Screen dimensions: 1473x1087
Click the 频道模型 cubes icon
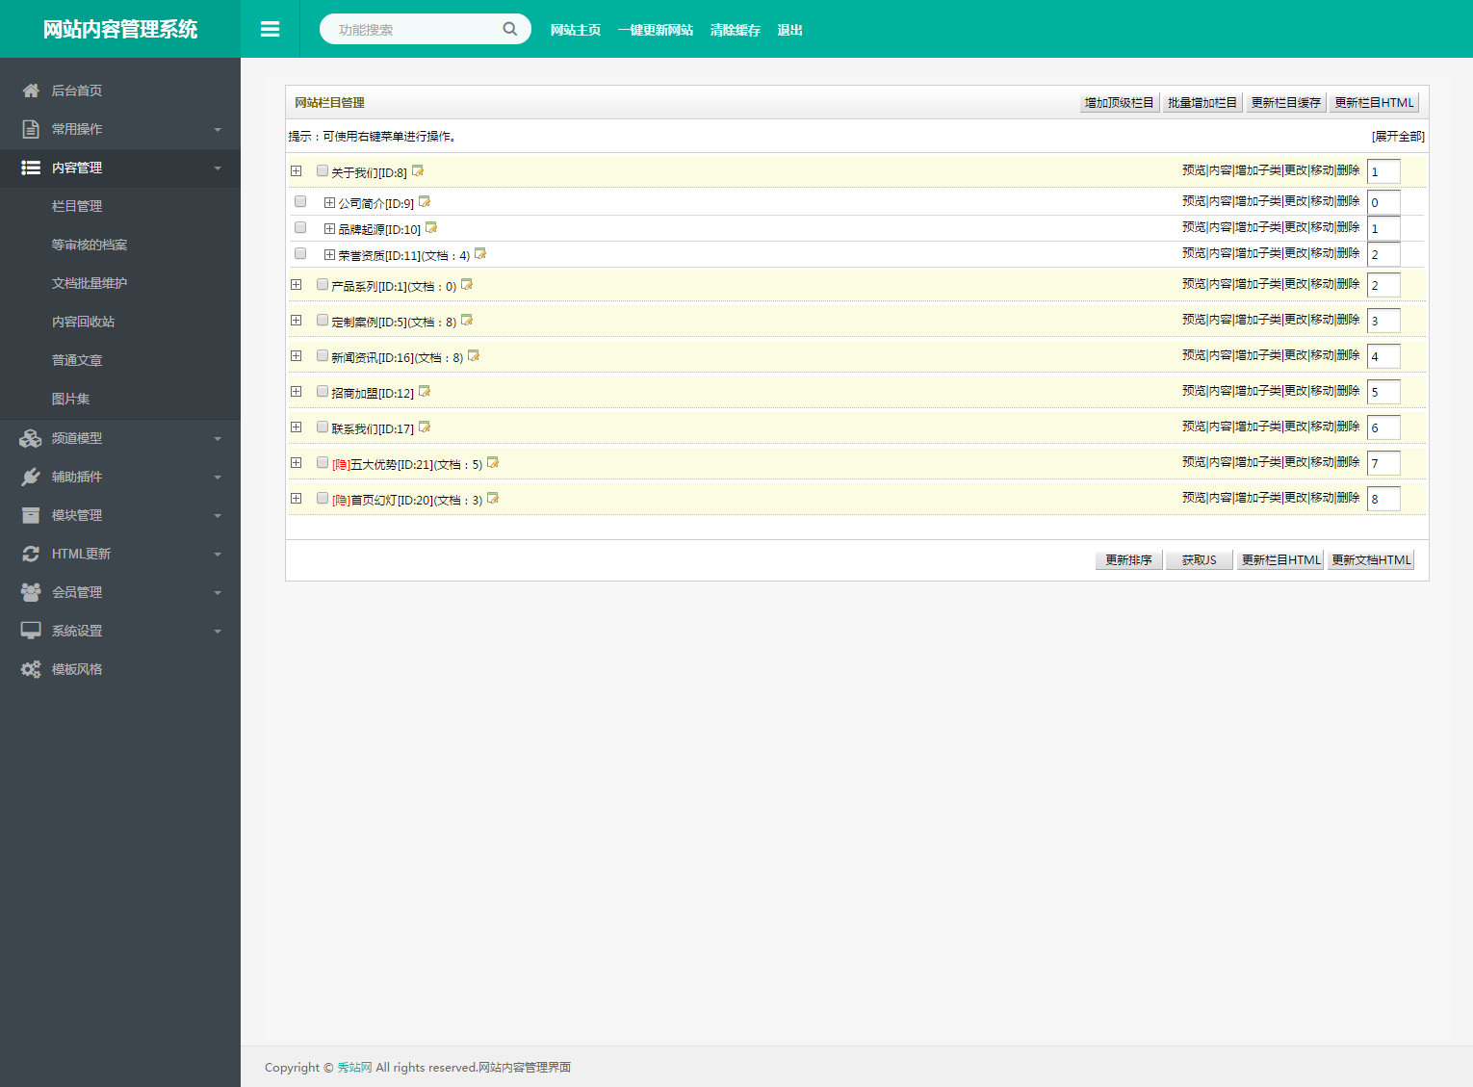pyautogui.click(x=31, y=438)
